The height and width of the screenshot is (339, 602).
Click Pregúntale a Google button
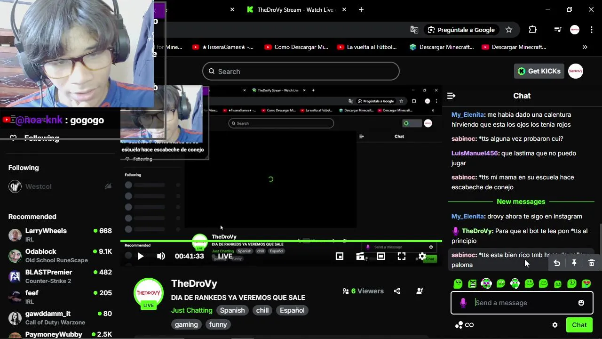(461, 30)
